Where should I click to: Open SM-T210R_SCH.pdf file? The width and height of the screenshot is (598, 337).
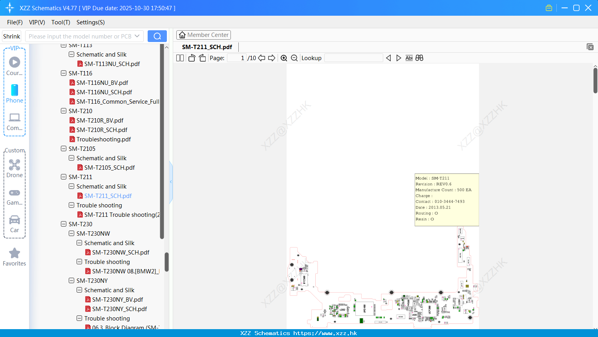(102, 130)
